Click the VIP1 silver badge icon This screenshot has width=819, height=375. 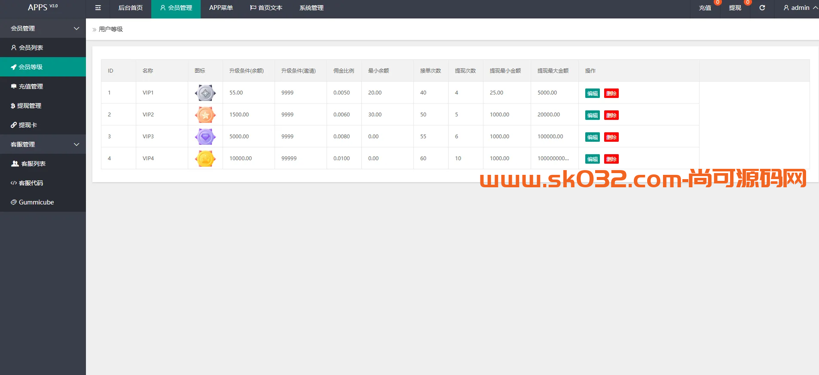[x=205, y=93]
